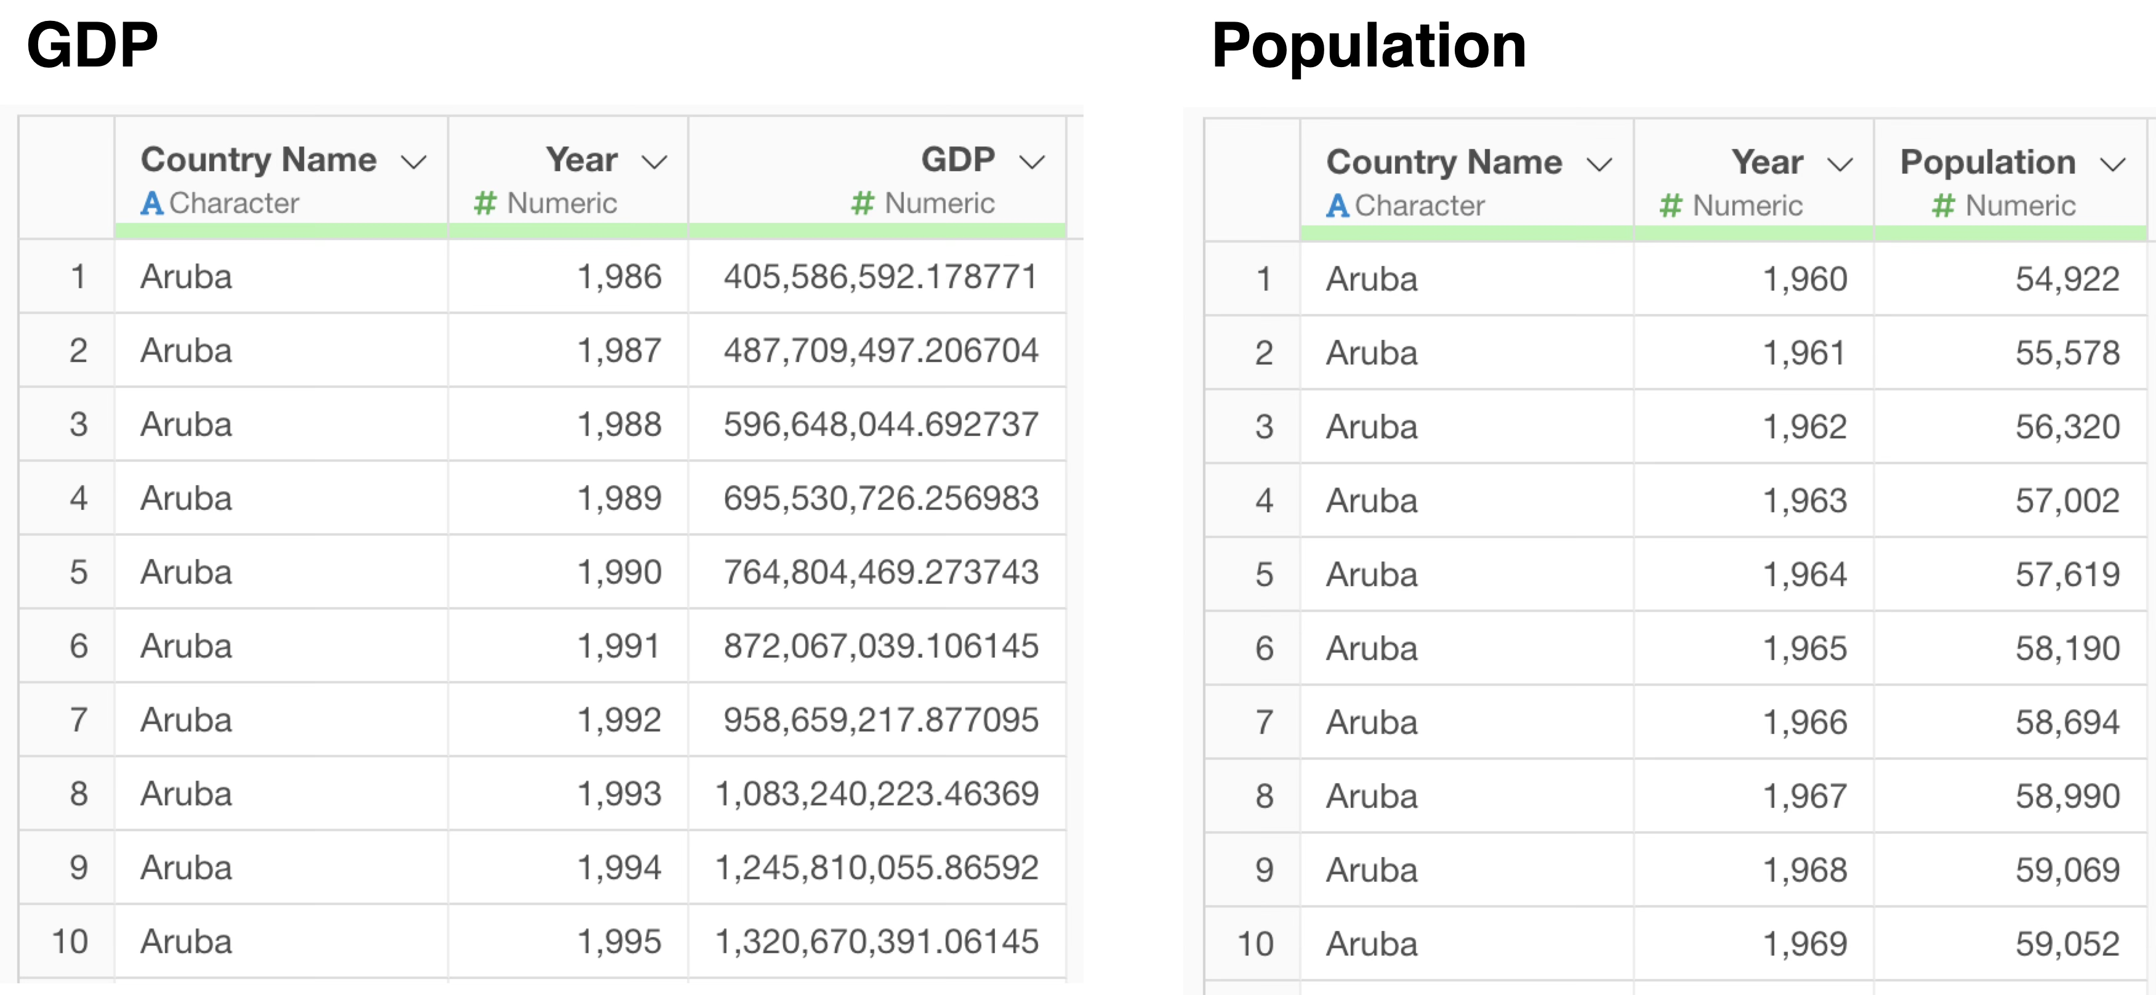Viewport: 2156px width, 995px height.
Task: Open Country Name dropdown in Population table
Action: point(1599,164)
